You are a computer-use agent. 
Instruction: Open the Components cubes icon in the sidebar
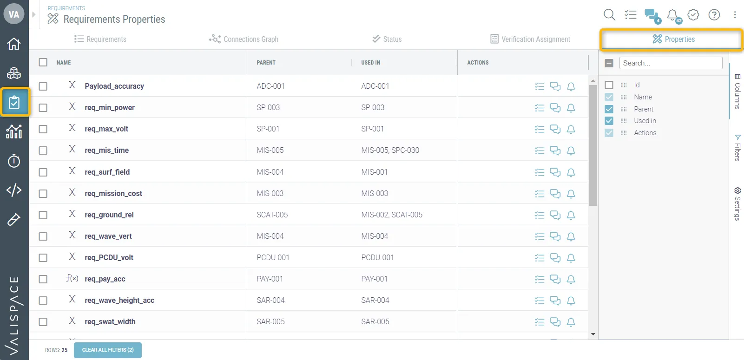click(x=14, y=73)
